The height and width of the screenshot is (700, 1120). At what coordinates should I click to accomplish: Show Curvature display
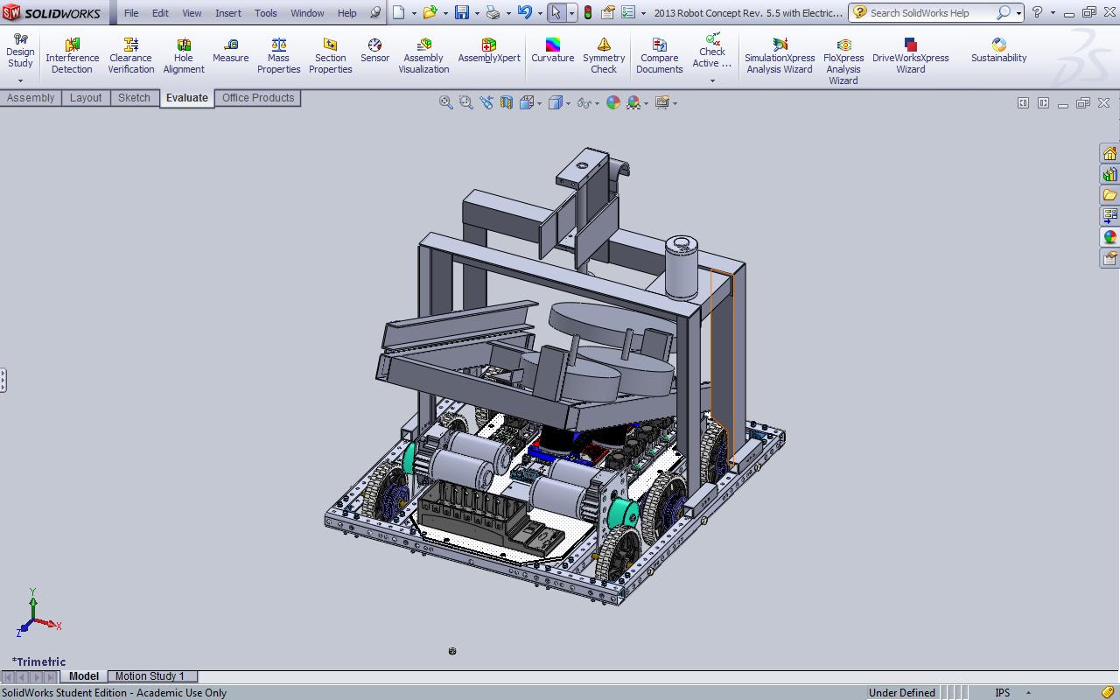(x=553, y=51)
